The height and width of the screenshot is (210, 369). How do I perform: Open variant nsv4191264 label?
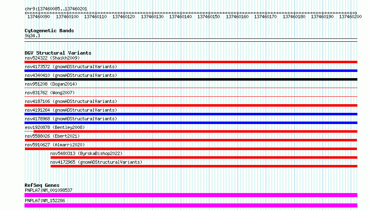pos(71,110)
